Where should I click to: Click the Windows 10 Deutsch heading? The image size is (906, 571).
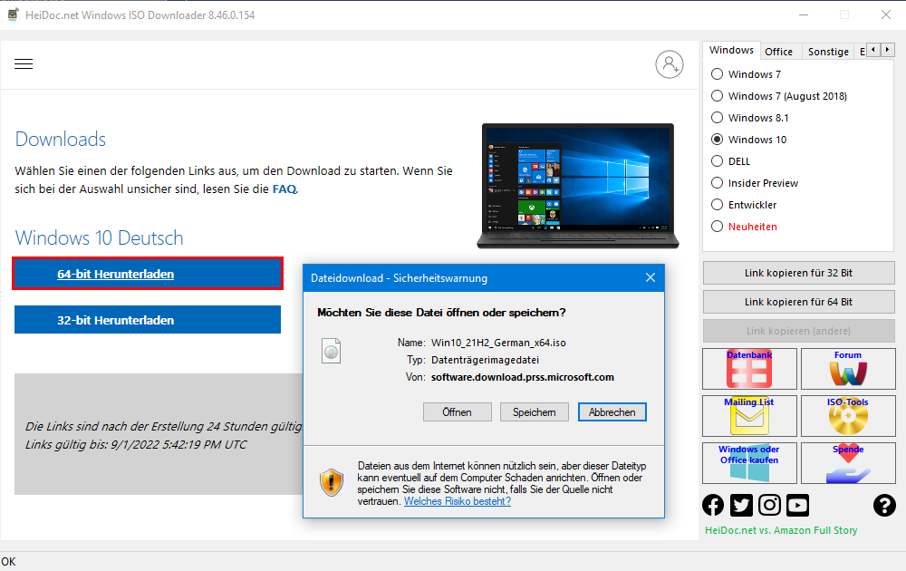(99, 237)
